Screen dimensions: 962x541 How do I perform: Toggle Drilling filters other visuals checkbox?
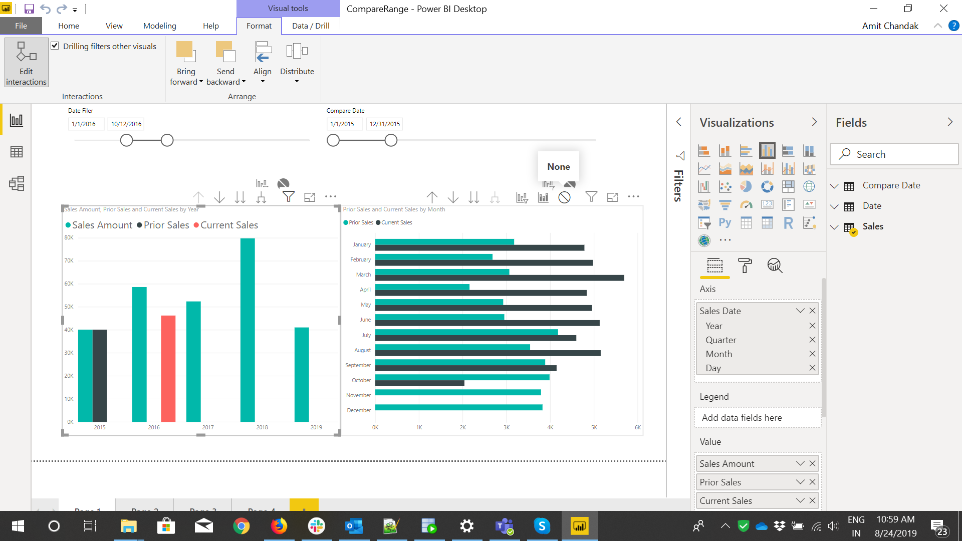(x=55, y=46)
